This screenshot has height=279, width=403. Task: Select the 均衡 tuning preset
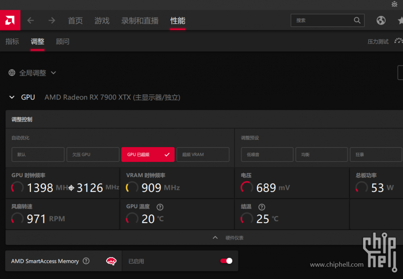[x=322, y=154]
